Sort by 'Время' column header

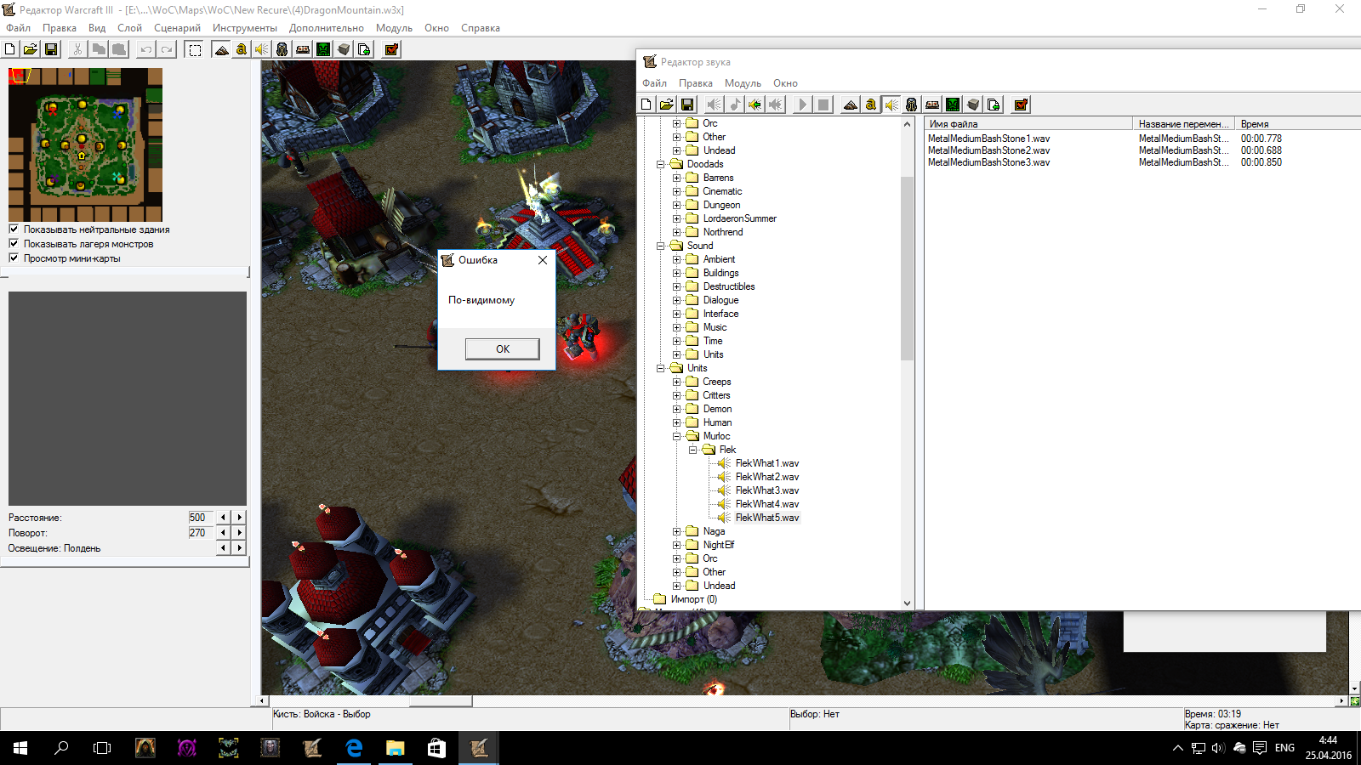click(1298, 123)
